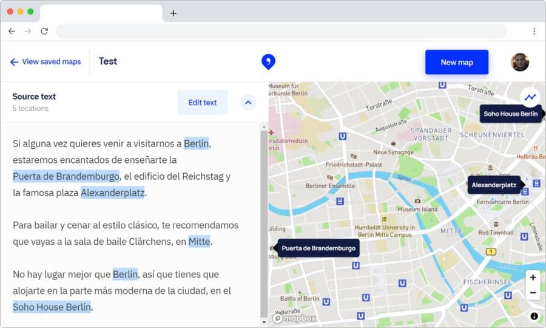
Task: Click U-Bahn icon near Torstraße top
Action: coord(442,84)
